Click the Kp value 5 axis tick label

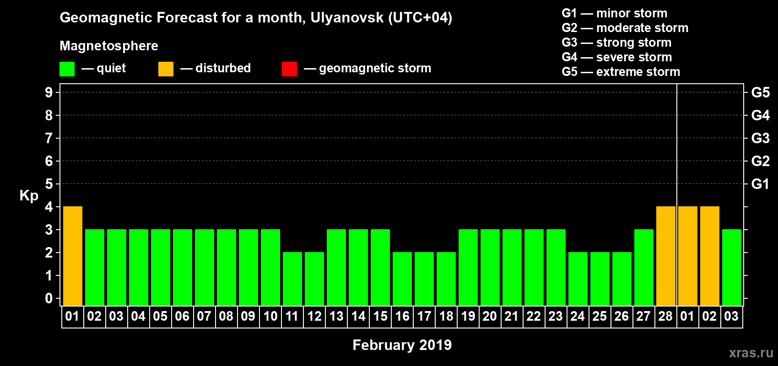click(x=49, y=184)
